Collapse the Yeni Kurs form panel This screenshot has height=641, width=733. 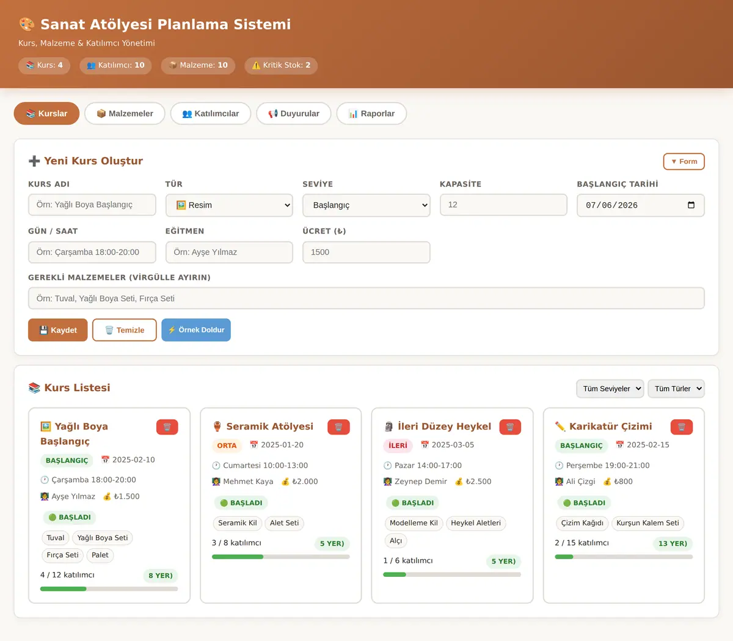tap(684, 161)
